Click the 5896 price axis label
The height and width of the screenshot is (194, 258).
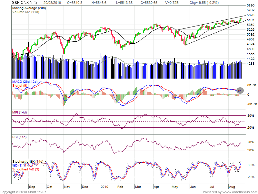(251, 5)
